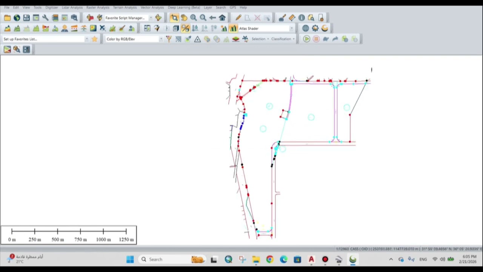Viewport: 483px width, 272px height.
Task: Click the lidar filter funnel icon
Action: tap(169, 39)
